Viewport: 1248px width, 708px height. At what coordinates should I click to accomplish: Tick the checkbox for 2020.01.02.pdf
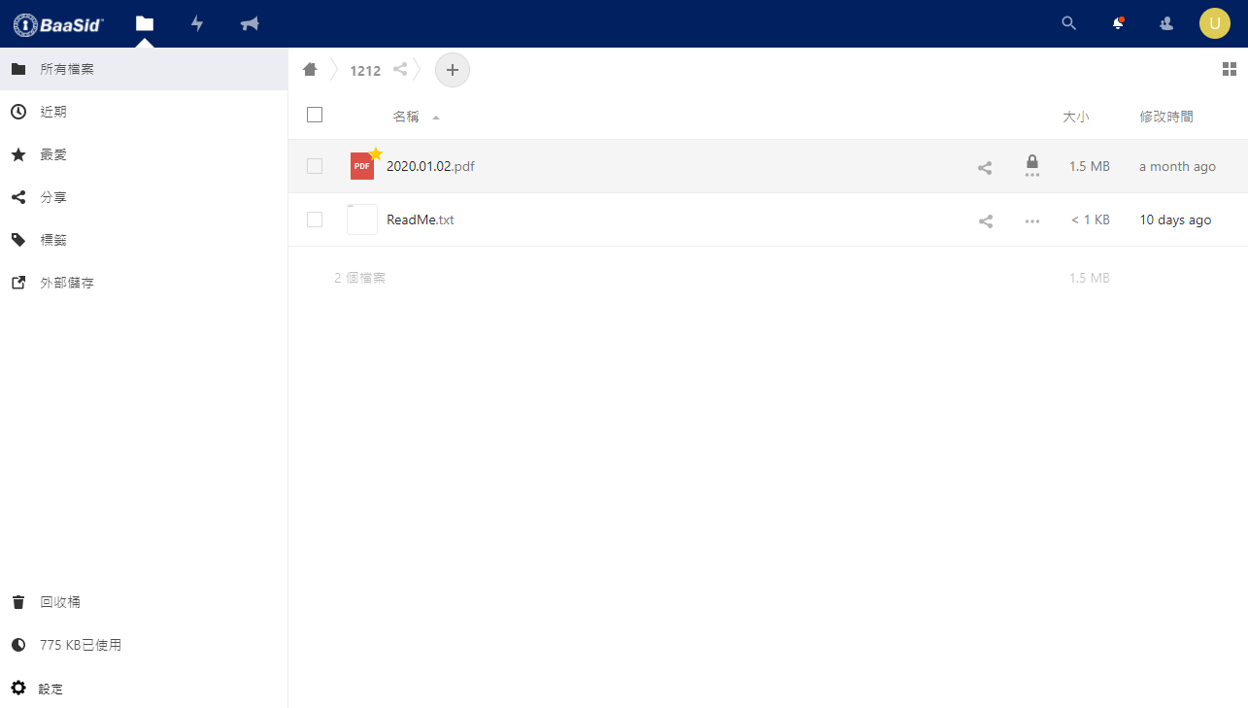click(315, 166)
